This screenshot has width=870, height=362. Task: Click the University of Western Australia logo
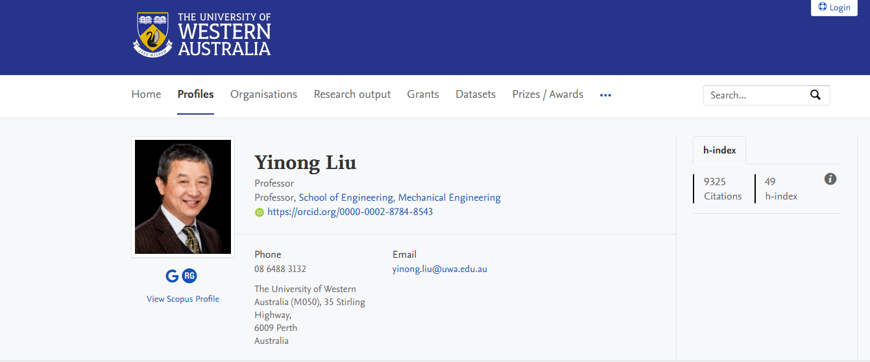point(202,35)
